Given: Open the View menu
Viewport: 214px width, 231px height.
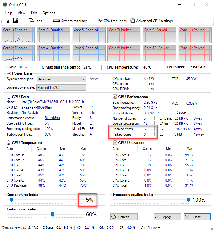Looking at the screenshot, I should point(21,13).
